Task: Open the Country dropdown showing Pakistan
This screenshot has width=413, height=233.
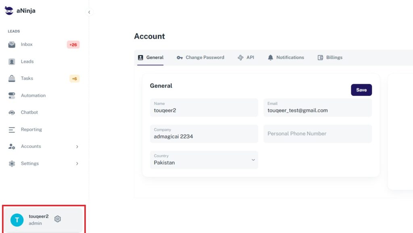Action: click(x=204, y=160)
